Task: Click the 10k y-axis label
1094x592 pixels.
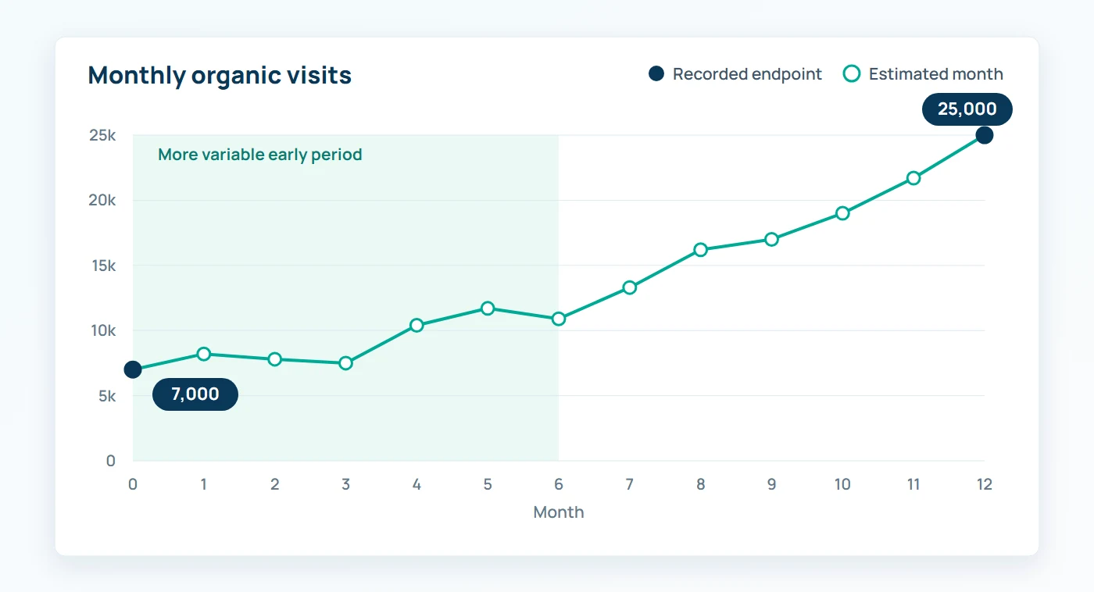Action: pos(102,330)
